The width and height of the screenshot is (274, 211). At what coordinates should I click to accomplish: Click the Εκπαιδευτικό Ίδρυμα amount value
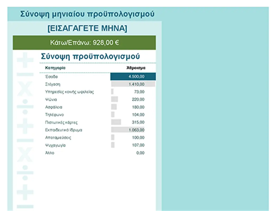click(x=137, y=130)
